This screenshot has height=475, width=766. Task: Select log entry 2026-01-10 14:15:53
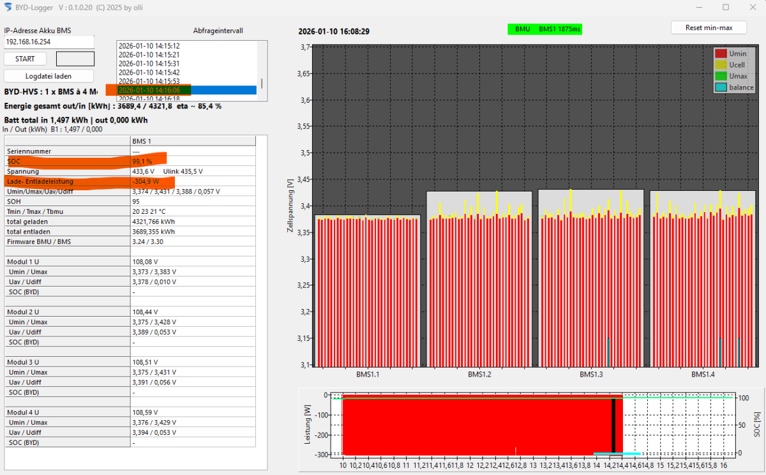pos(149,81)
